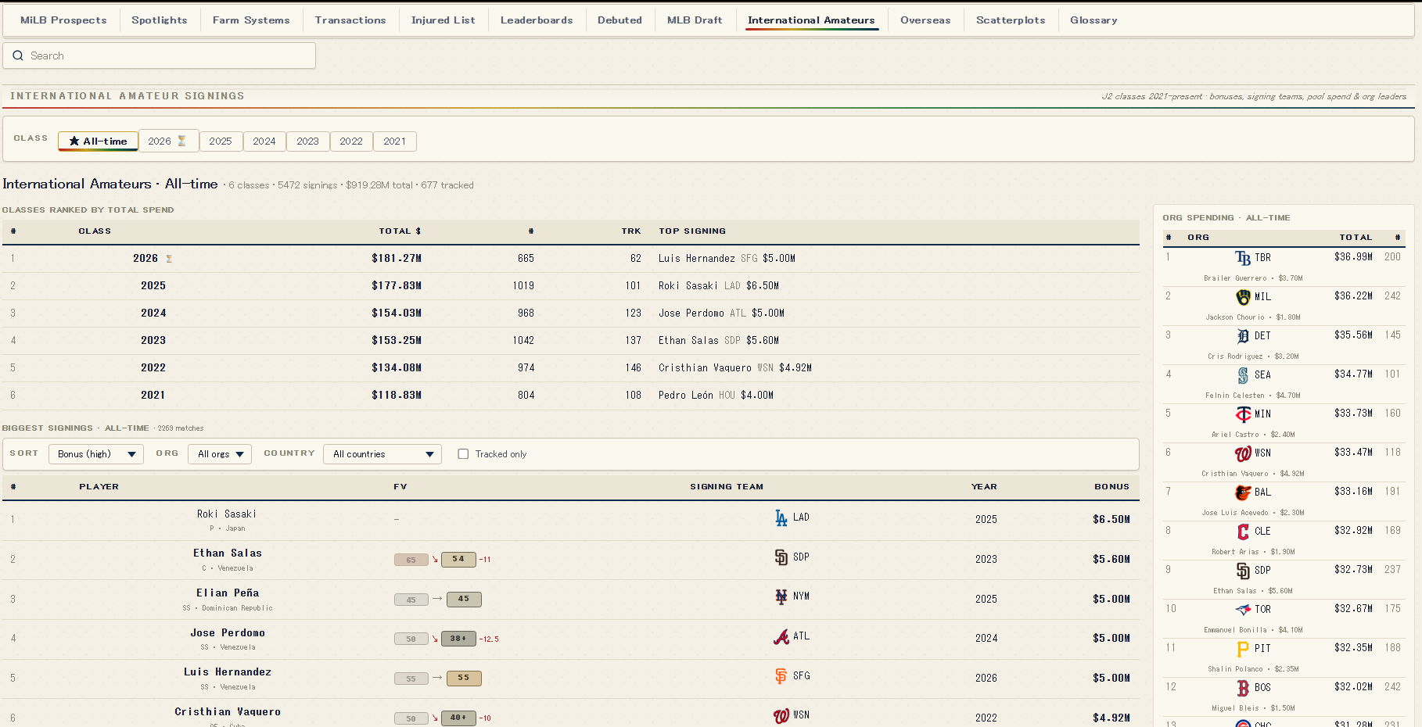
Task: Expand the All countries dropdown
Action: 382,454
